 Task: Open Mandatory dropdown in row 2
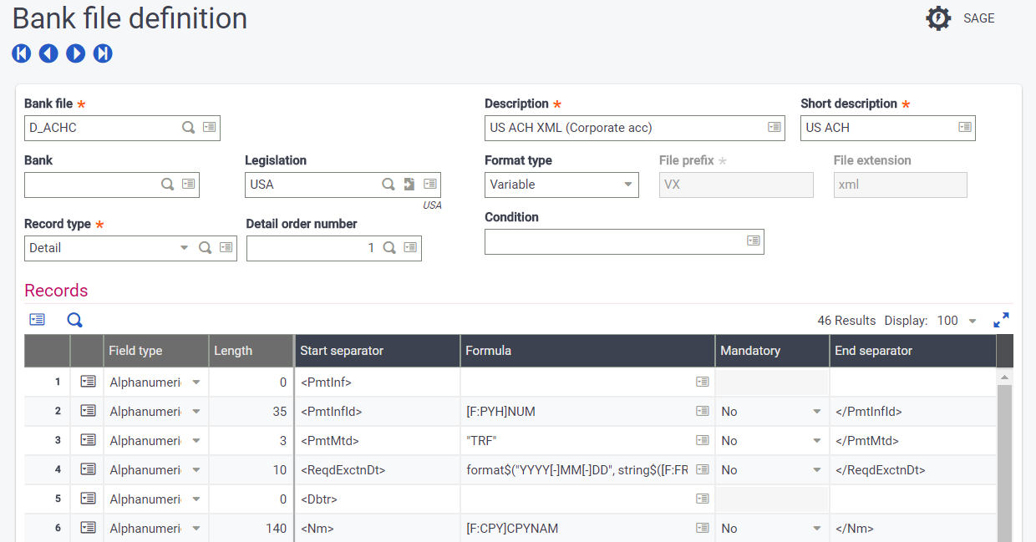816,412
